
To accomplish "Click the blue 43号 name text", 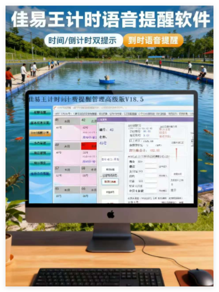I will (x=103, y=143).
